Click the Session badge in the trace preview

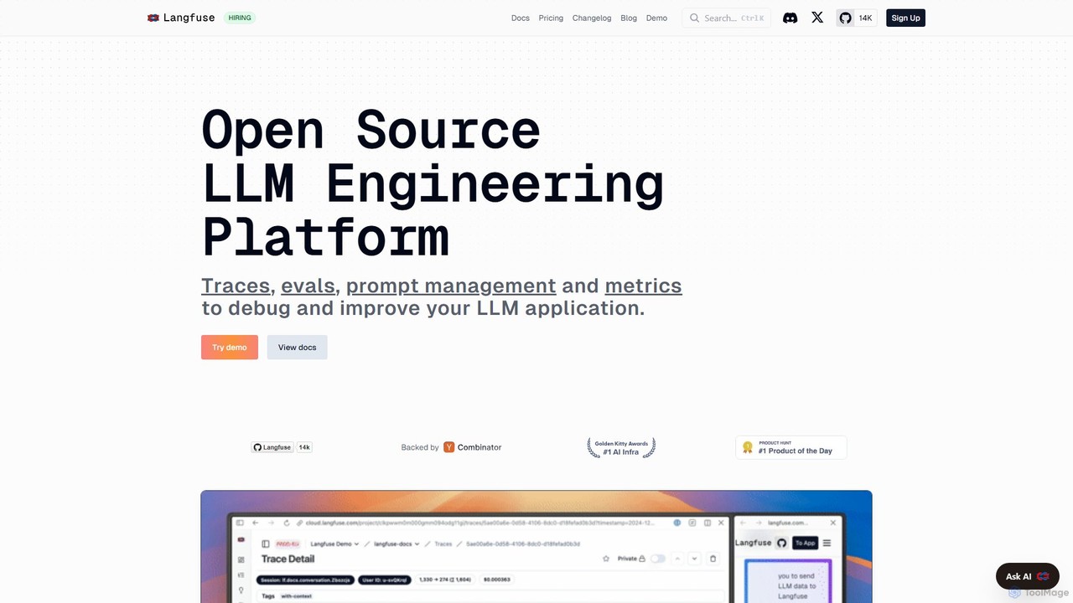pos(306,580)
